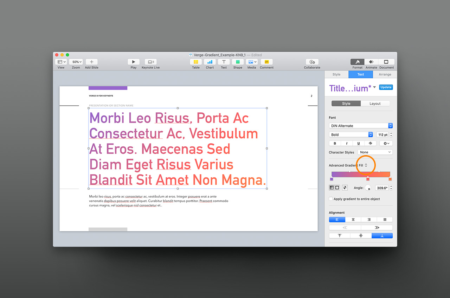Open the Animate inspector

(x=371, y=62)
